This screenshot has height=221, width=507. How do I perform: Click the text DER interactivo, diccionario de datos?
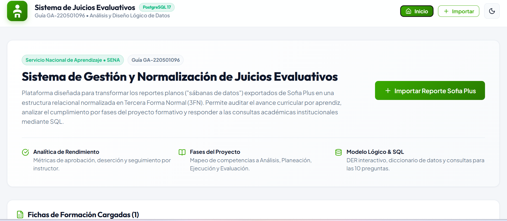click(415, 164)
